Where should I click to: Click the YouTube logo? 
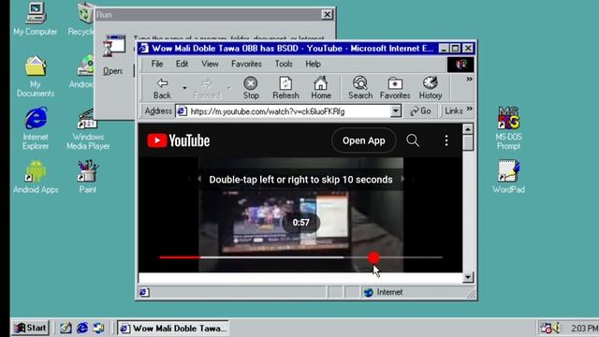click(179, 140)
